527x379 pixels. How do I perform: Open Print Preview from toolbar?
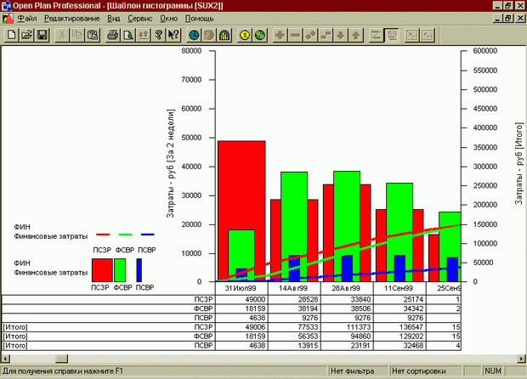[x=127, y=36]
